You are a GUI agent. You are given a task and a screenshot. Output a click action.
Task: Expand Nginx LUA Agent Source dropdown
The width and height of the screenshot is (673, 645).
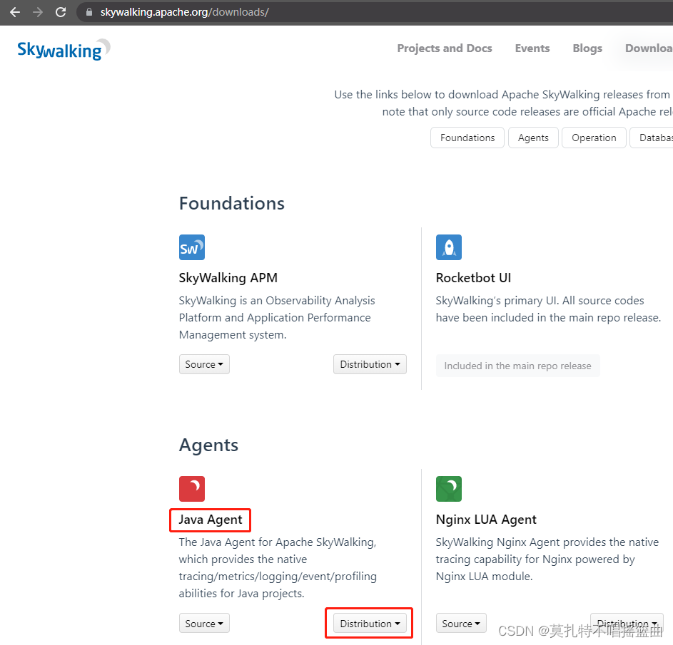(x=461, y=623)
